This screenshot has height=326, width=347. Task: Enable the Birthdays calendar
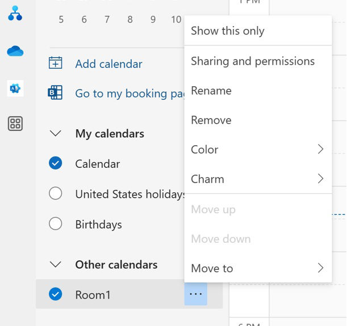coord(55,224)
